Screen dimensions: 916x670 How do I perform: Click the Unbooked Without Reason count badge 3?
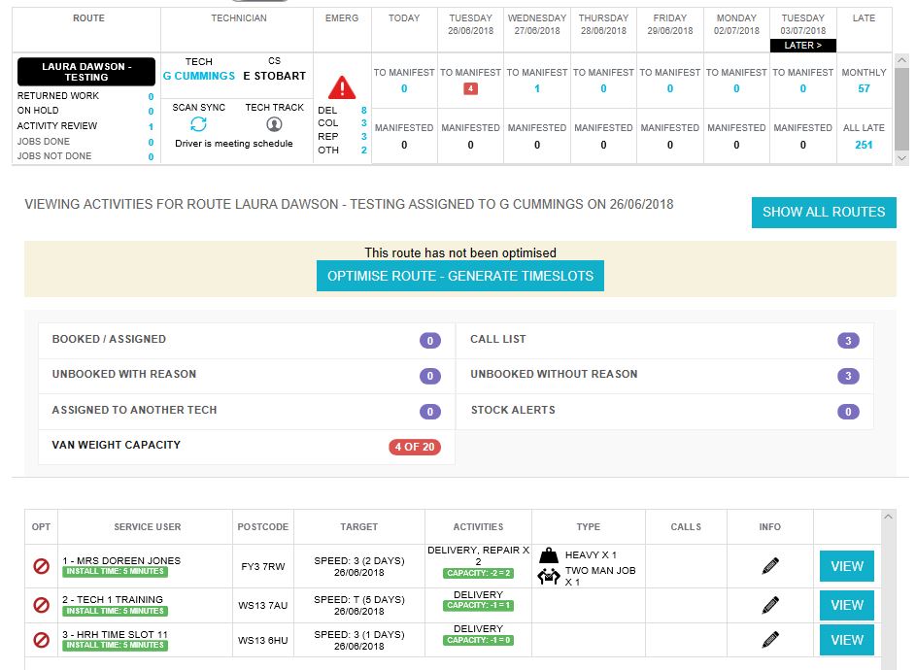pyautogui.click(x=848, y=376)
